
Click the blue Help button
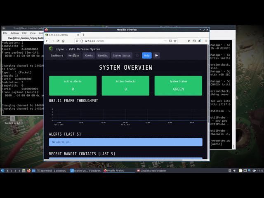[x=147, y=56]
